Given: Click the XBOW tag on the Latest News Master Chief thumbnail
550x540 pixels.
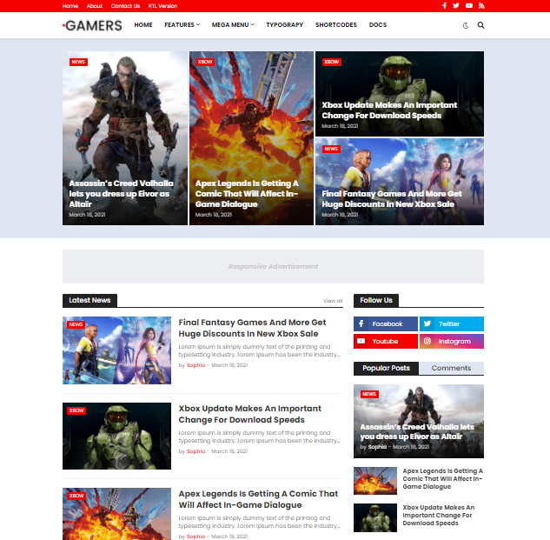Looking at the screenshot, I should coord(76,410).
